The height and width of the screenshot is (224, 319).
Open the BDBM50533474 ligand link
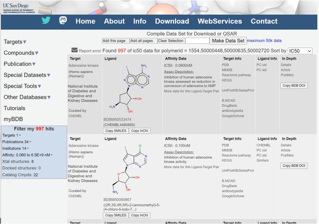(x=117, y=120)
